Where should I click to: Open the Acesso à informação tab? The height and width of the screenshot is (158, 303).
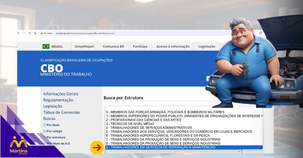click(173, 47)
